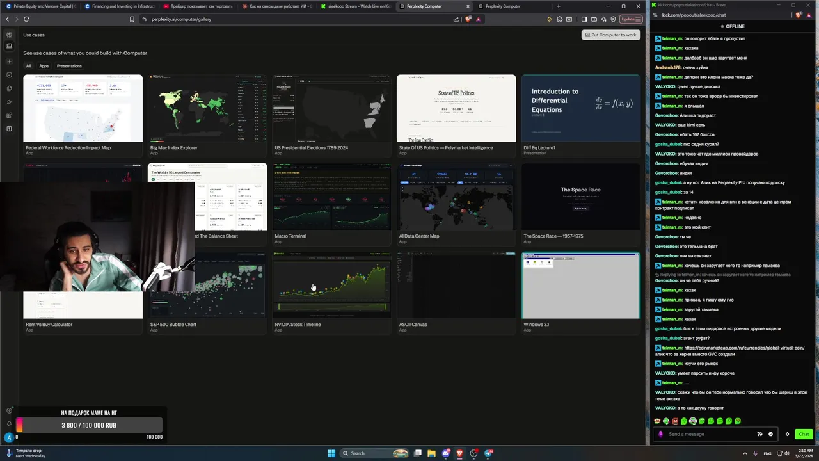The image size is (819, 461).
Task: Open emoji picker in Kick chat input
Action: point(770,434)
